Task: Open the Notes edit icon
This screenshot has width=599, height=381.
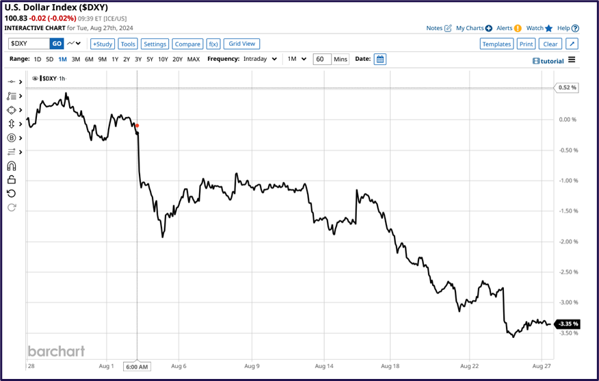Action: [x=448, y=29]
